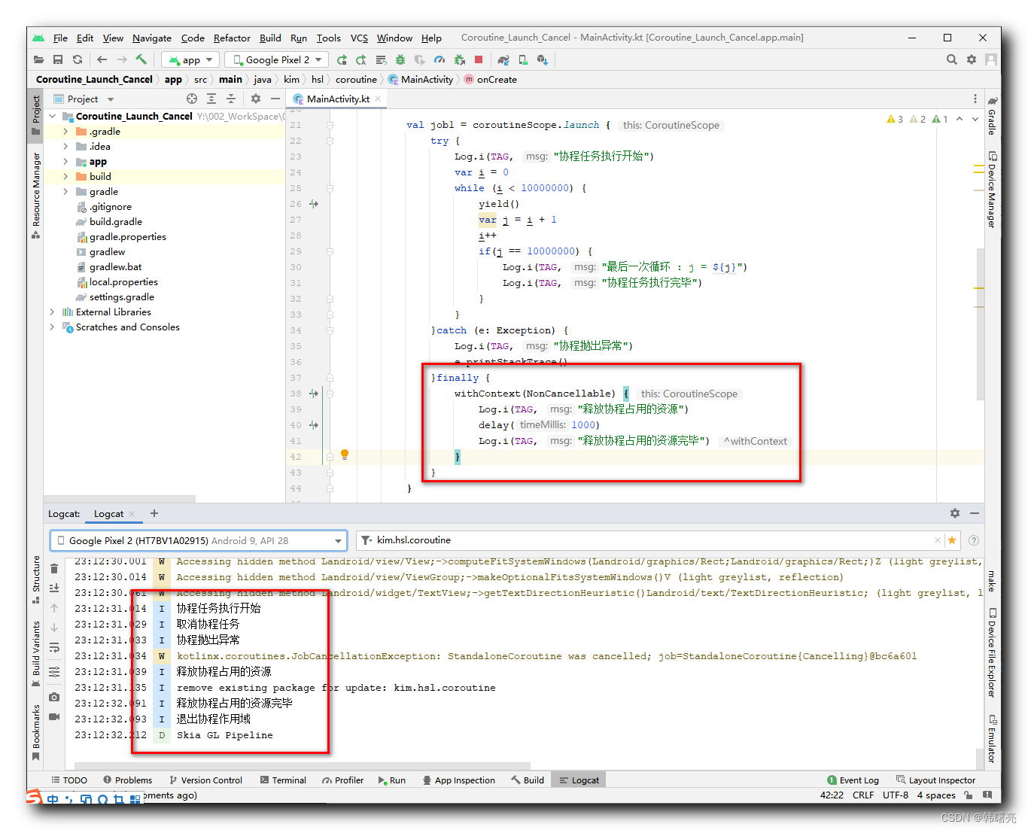
Task: Click the Debug app bug icon
Action: [x=400, y=59]
